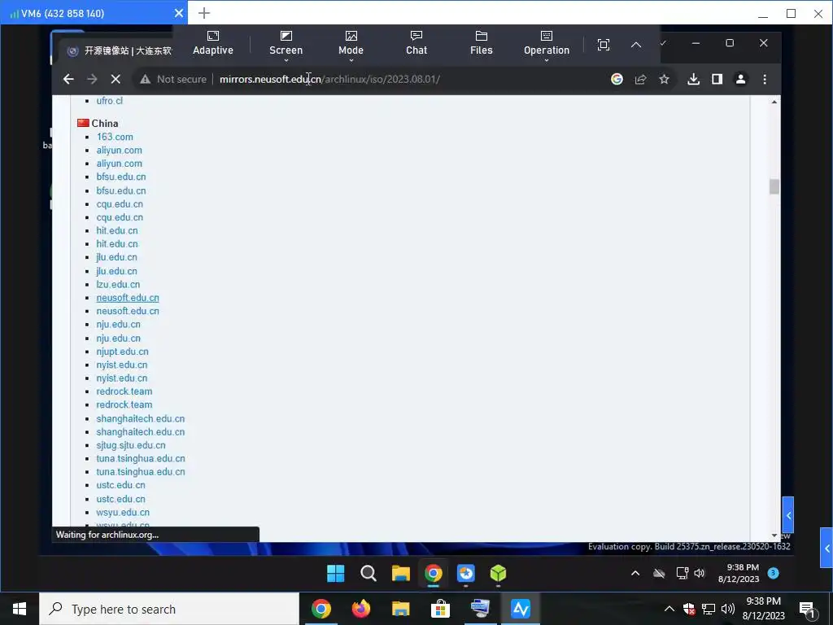
Task: Stop loading the page
Action: (x=116, y=79)
